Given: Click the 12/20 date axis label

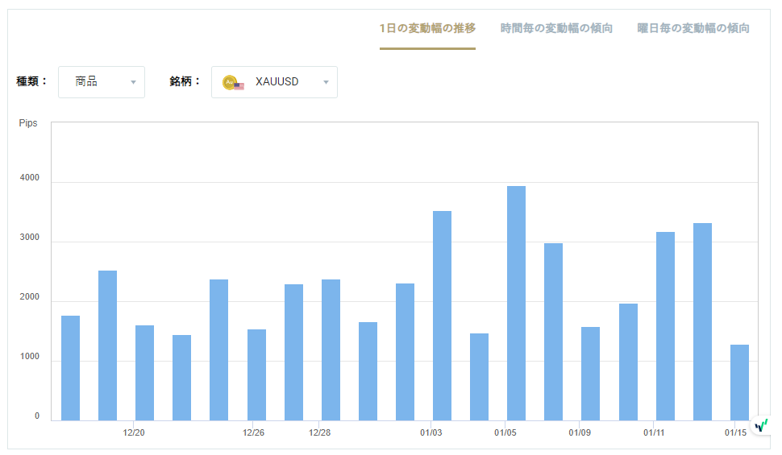Looking at the screenshot, I should click(134, 432).
